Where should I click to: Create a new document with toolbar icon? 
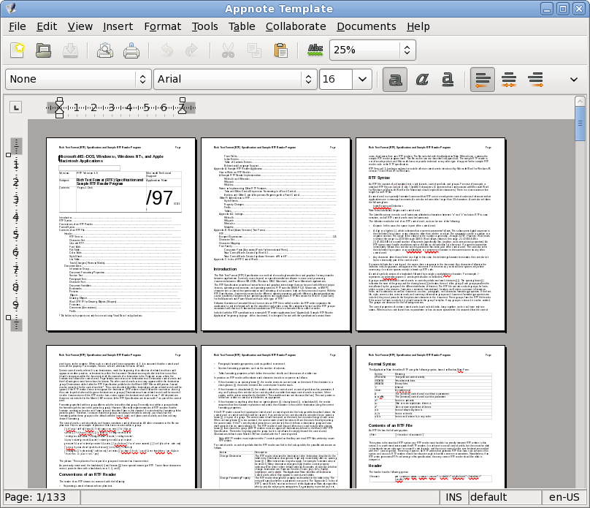[18, 50]
